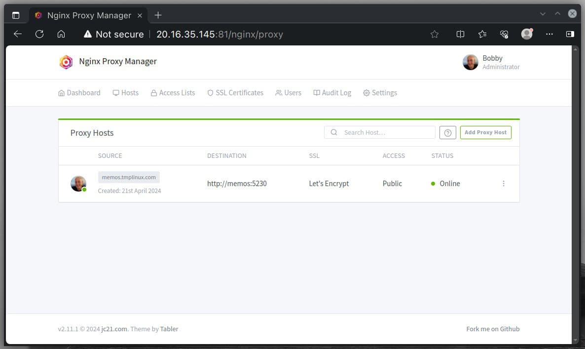Click the search magnifier icon
This screenshot has width=585, height=349.
[334, 132]
